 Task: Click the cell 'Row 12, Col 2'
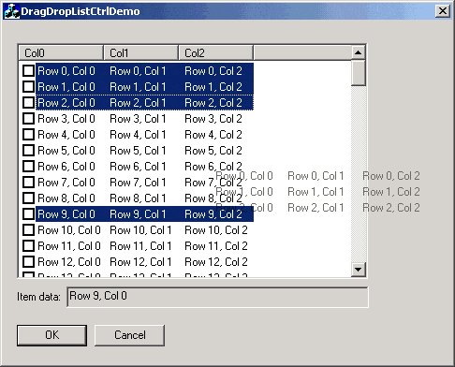click(216, 262)
